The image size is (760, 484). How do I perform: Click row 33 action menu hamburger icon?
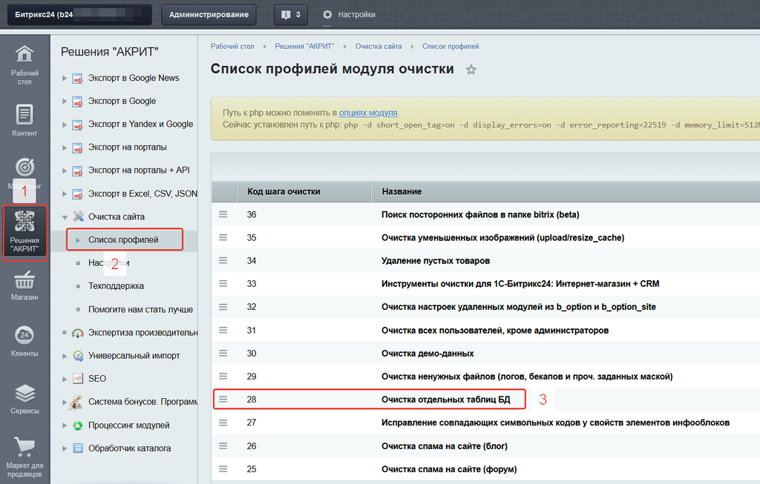click(x=223, y=284)
